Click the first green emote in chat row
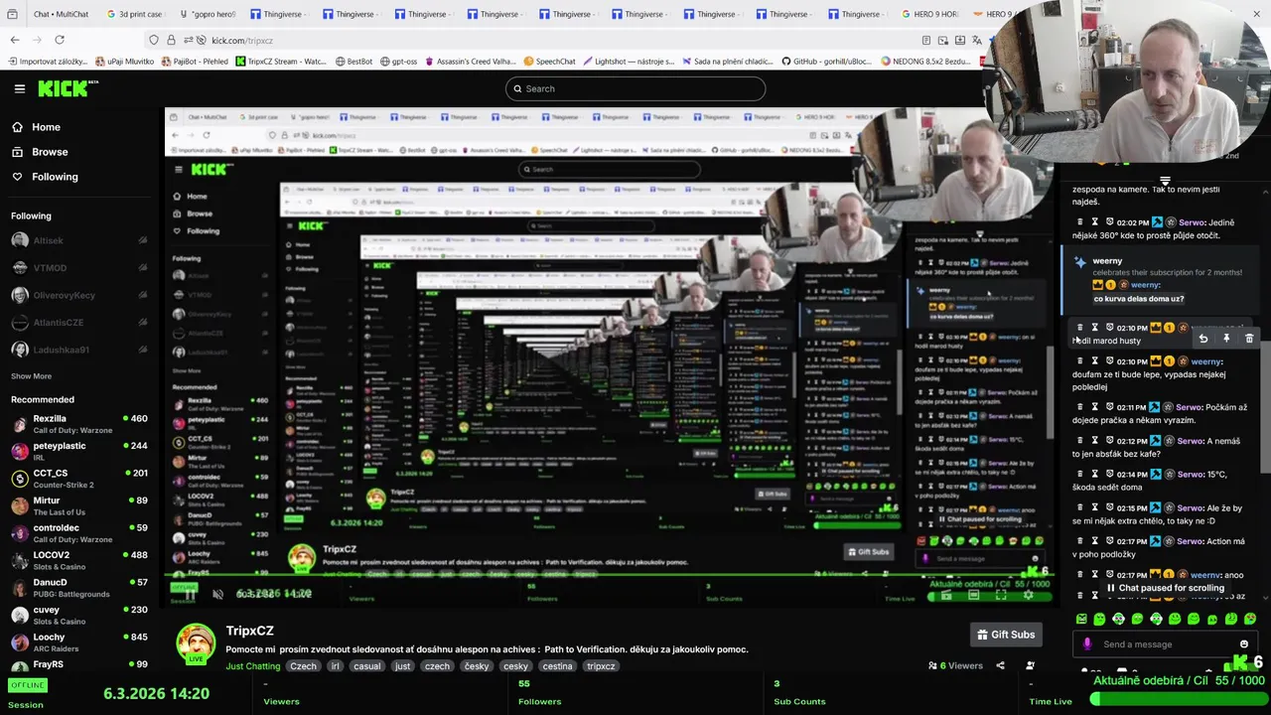 click(x=1081, y=619)
